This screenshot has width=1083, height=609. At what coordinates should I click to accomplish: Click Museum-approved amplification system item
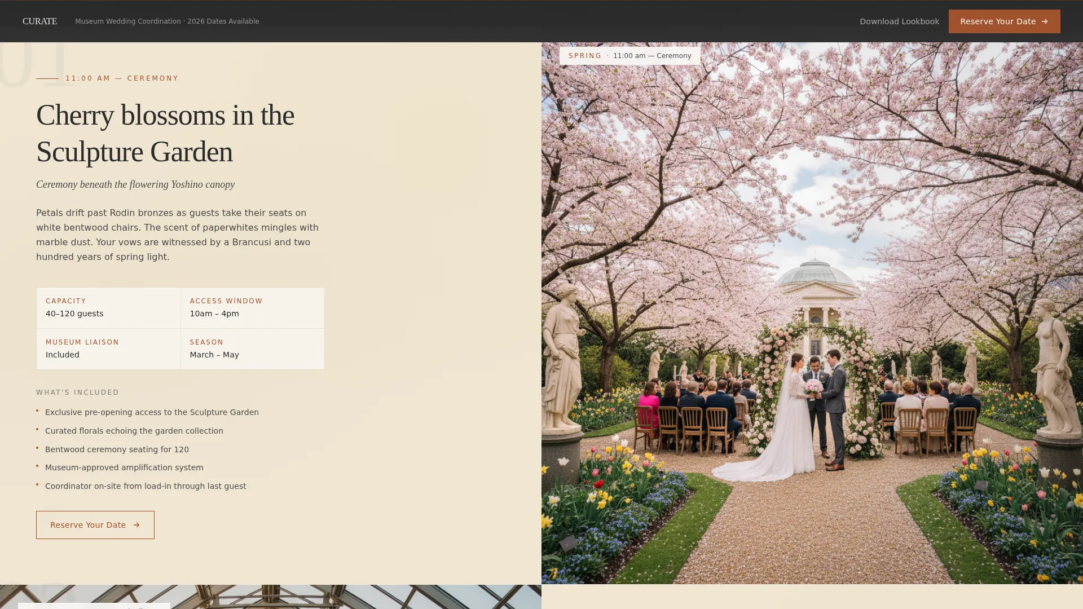click(124, 467)
